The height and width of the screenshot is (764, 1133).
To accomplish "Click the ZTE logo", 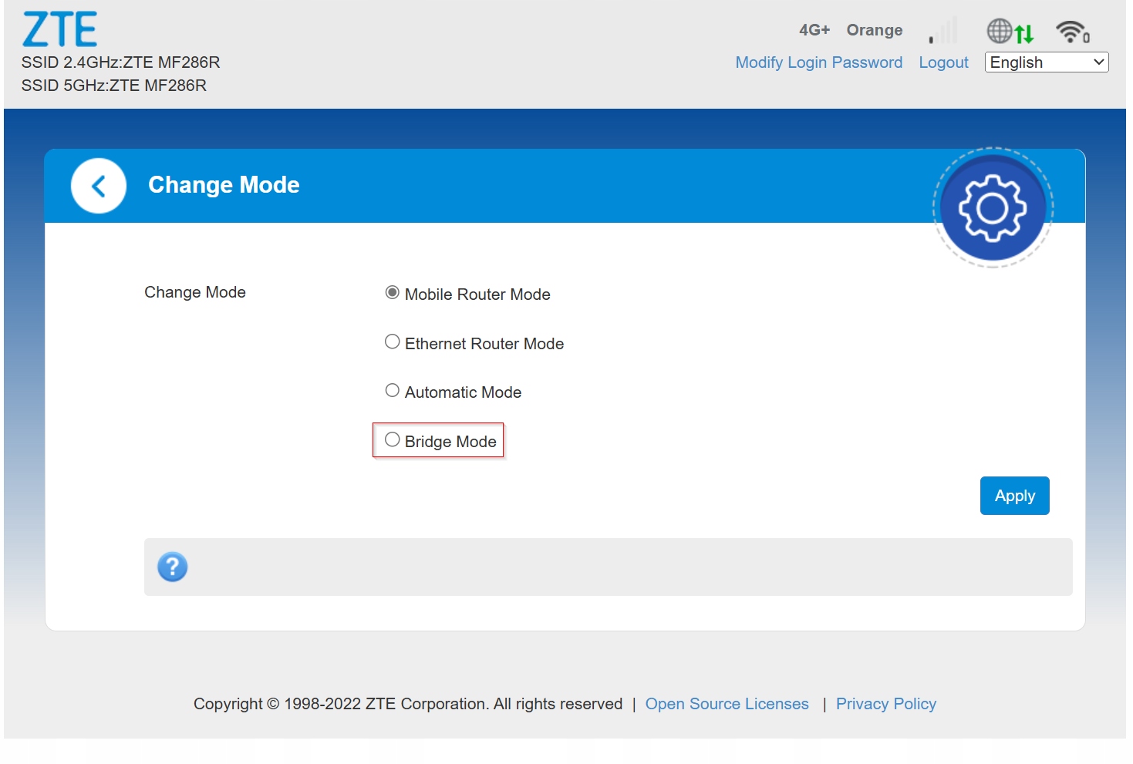I will coord(60,29).
